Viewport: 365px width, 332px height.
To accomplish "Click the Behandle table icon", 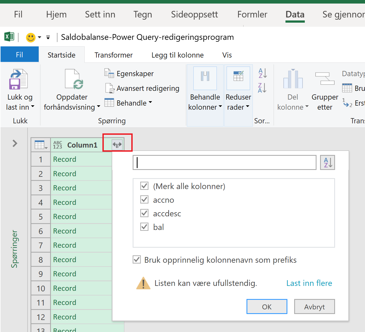I will pyautogui.click(x=109, y=103).
